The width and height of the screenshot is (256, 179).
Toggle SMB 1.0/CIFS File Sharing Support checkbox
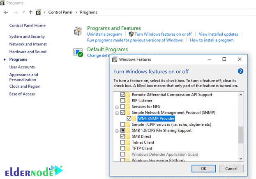122,131
